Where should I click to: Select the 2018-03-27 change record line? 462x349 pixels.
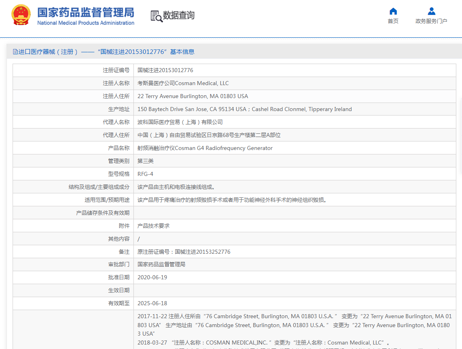263,343
